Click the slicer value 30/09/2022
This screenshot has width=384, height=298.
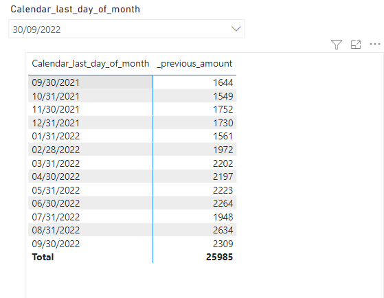pyautogui.click(x=36, y=30)
